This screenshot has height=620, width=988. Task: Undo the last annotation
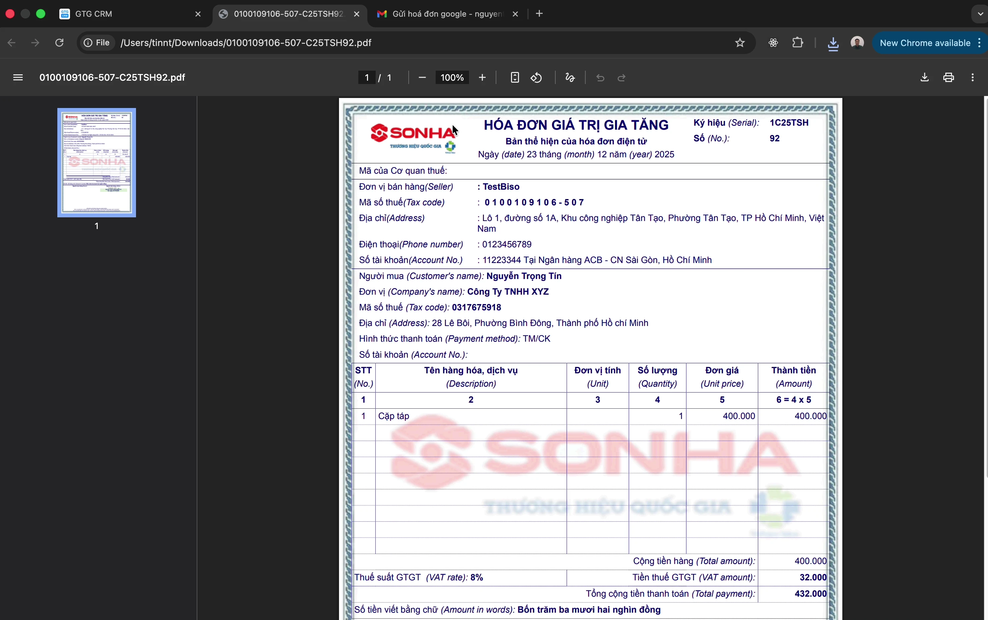600,77
